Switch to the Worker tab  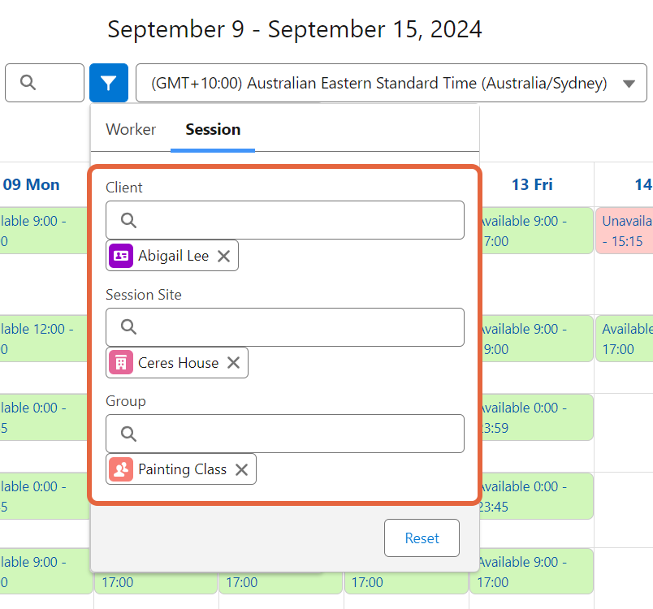click(131, 129)
